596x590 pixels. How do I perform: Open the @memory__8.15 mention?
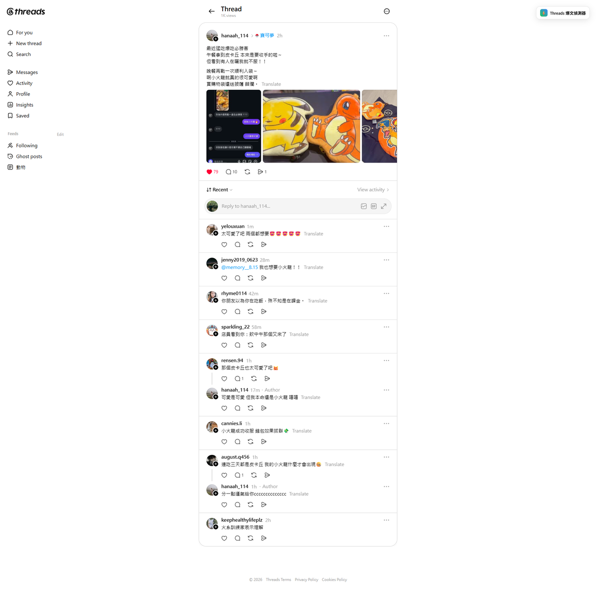coord(239,267)
